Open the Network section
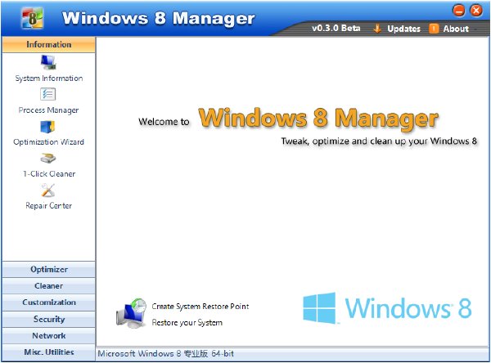 click(49, 335)
